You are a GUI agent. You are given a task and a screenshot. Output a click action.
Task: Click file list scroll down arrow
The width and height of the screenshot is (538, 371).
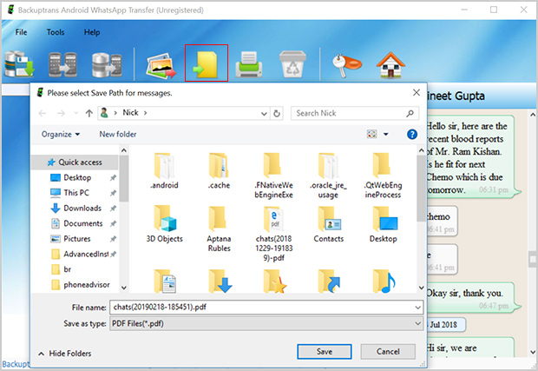click(422, 288)
